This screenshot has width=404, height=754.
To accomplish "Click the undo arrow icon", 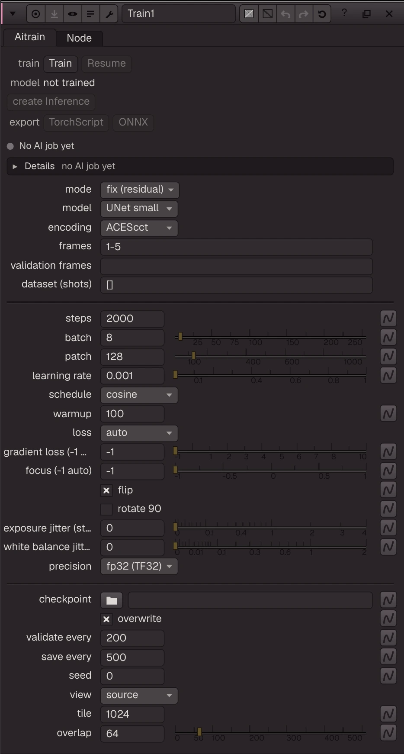I will [285, 14].
